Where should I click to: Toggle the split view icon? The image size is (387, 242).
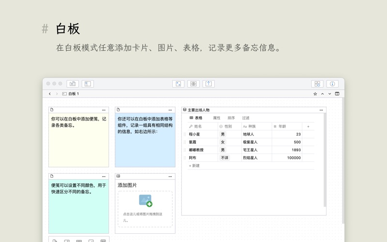pyautogui.click(x=337, y=94)
